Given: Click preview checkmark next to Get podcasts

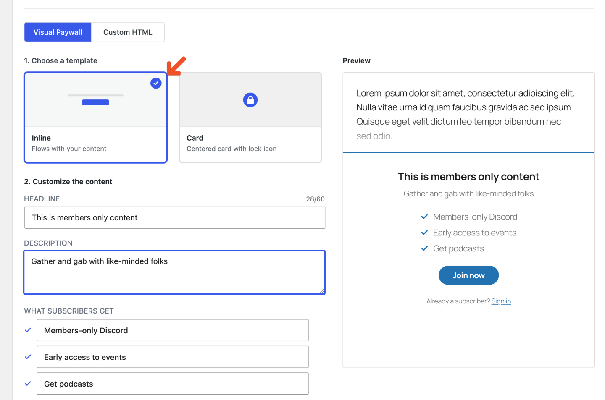Looking at the screenshot, I should [424, 248].
